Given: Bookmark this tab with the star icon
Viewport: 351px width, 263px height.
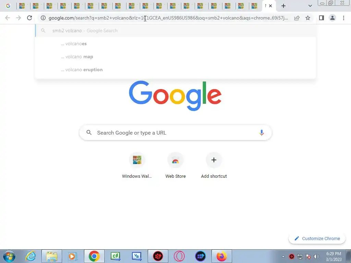Looking at the screenshot, I should [308, 18].
